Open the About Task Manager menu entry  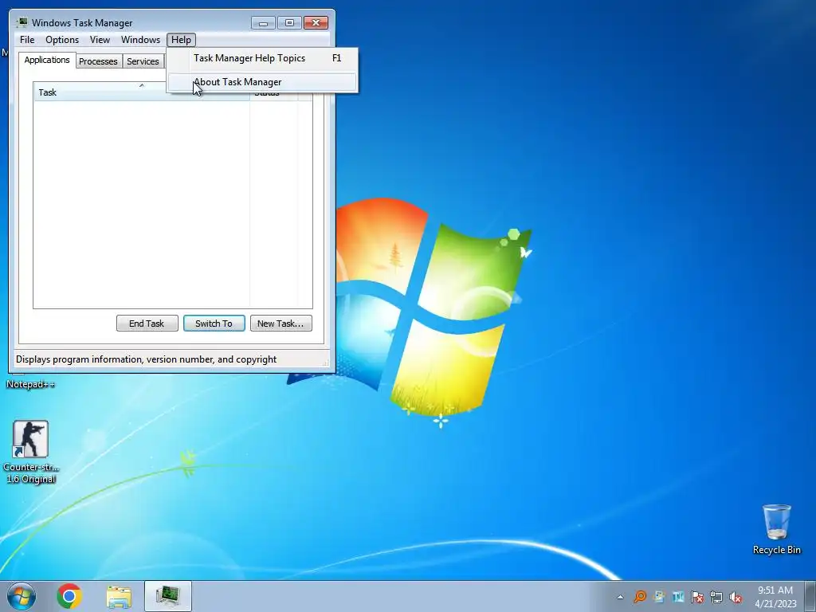[x=262, y=82]
